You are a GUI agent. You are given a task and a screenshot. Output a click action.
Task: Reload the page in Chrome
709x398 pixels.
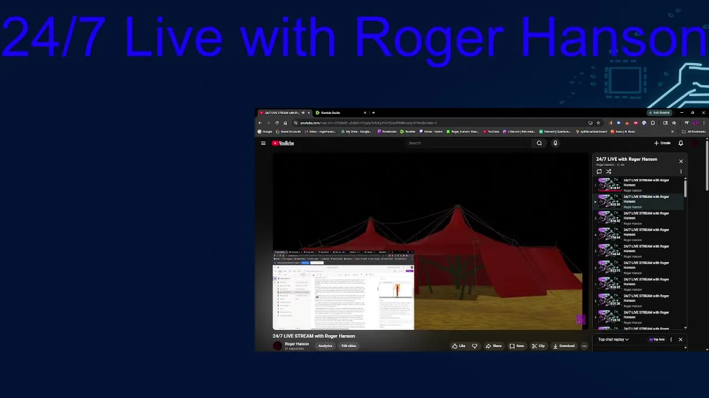tap(277, 123)
